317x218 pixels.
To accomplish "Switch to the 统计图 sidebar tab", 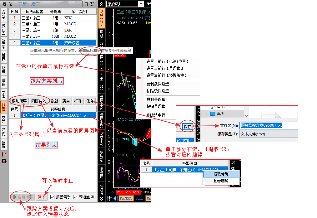I will point(4,29).
